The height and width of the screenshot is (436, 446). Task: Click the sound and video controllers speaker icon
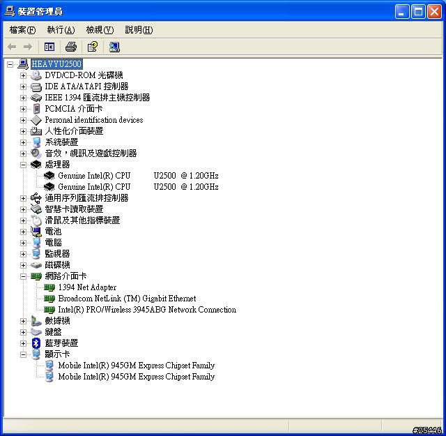click(x=36, y=153)
